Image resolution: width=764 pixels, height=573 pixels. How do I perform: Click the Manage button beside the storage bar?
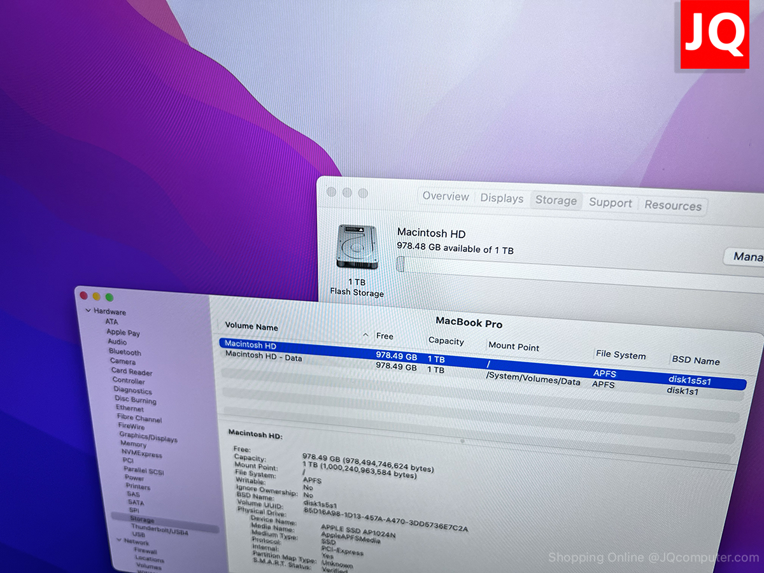[746, 257]
